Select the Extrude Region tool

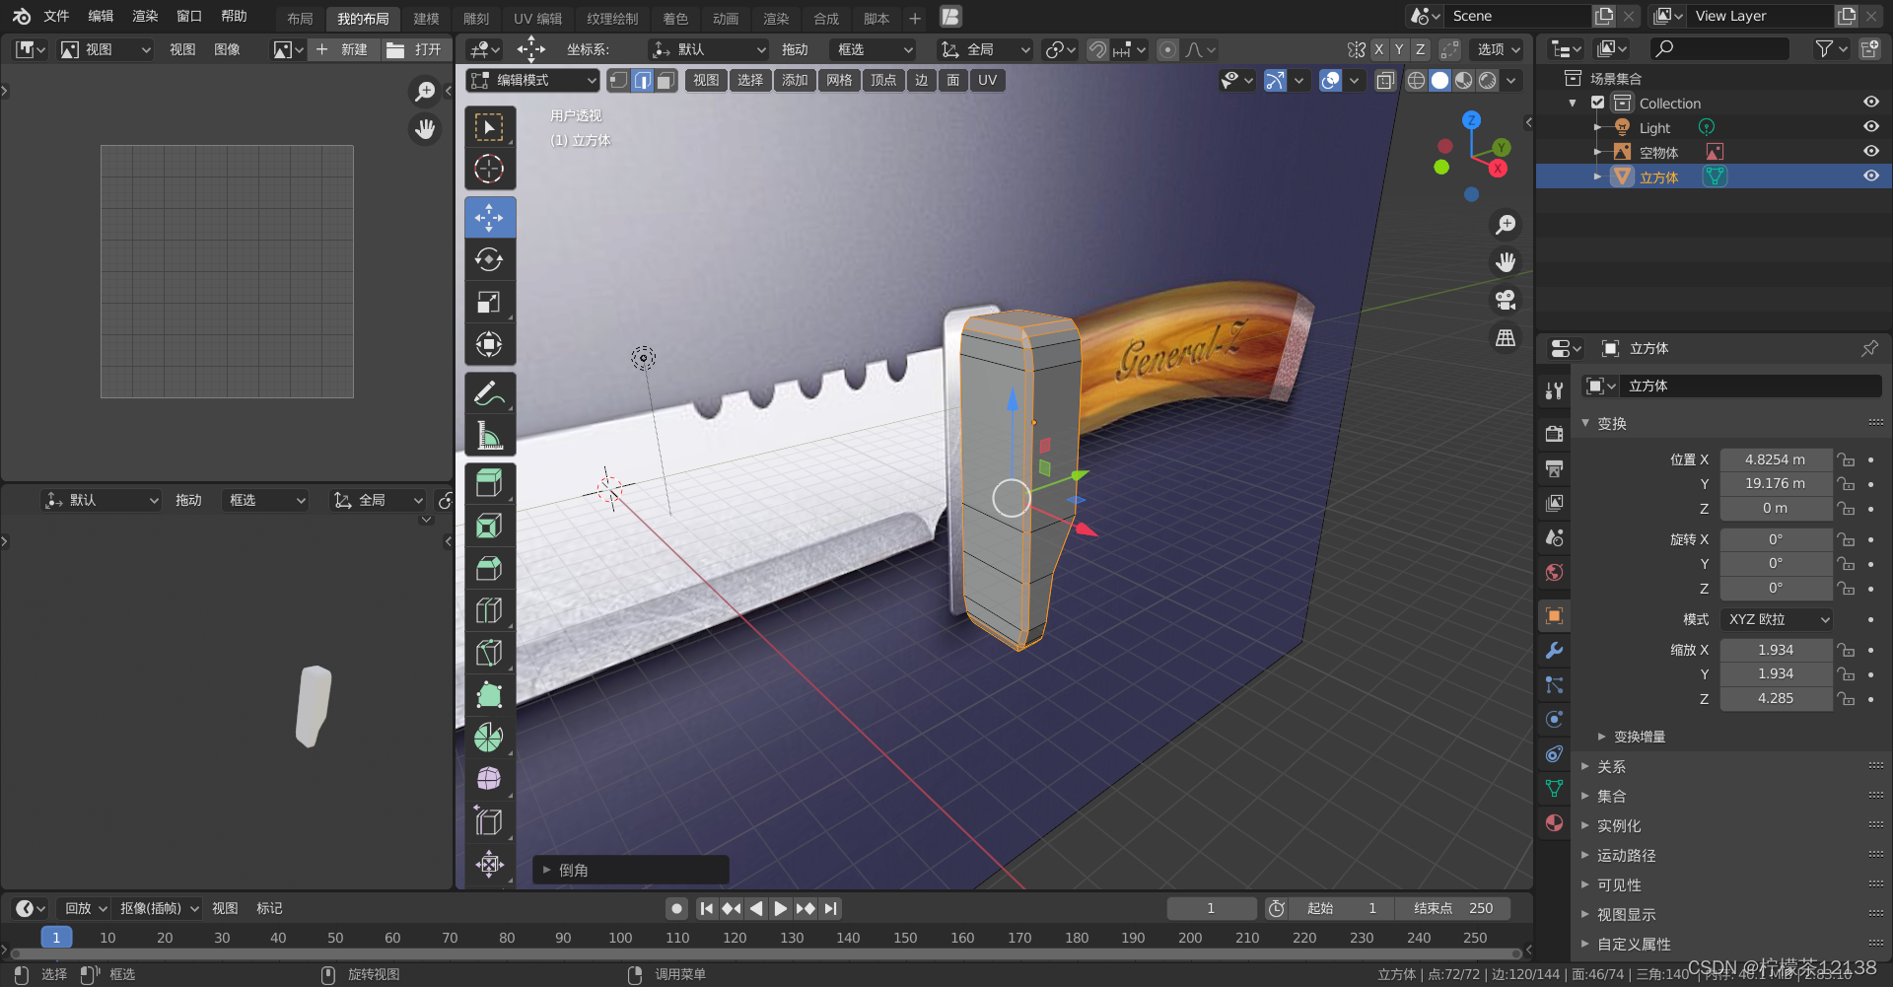point(489,483)
